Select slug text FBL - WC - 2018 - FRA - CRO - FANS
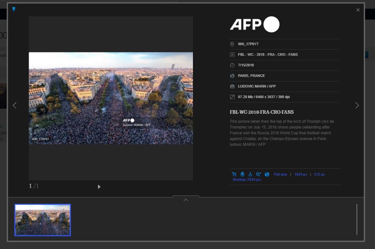Screen dimensions: 375x249 click(268, 55)
